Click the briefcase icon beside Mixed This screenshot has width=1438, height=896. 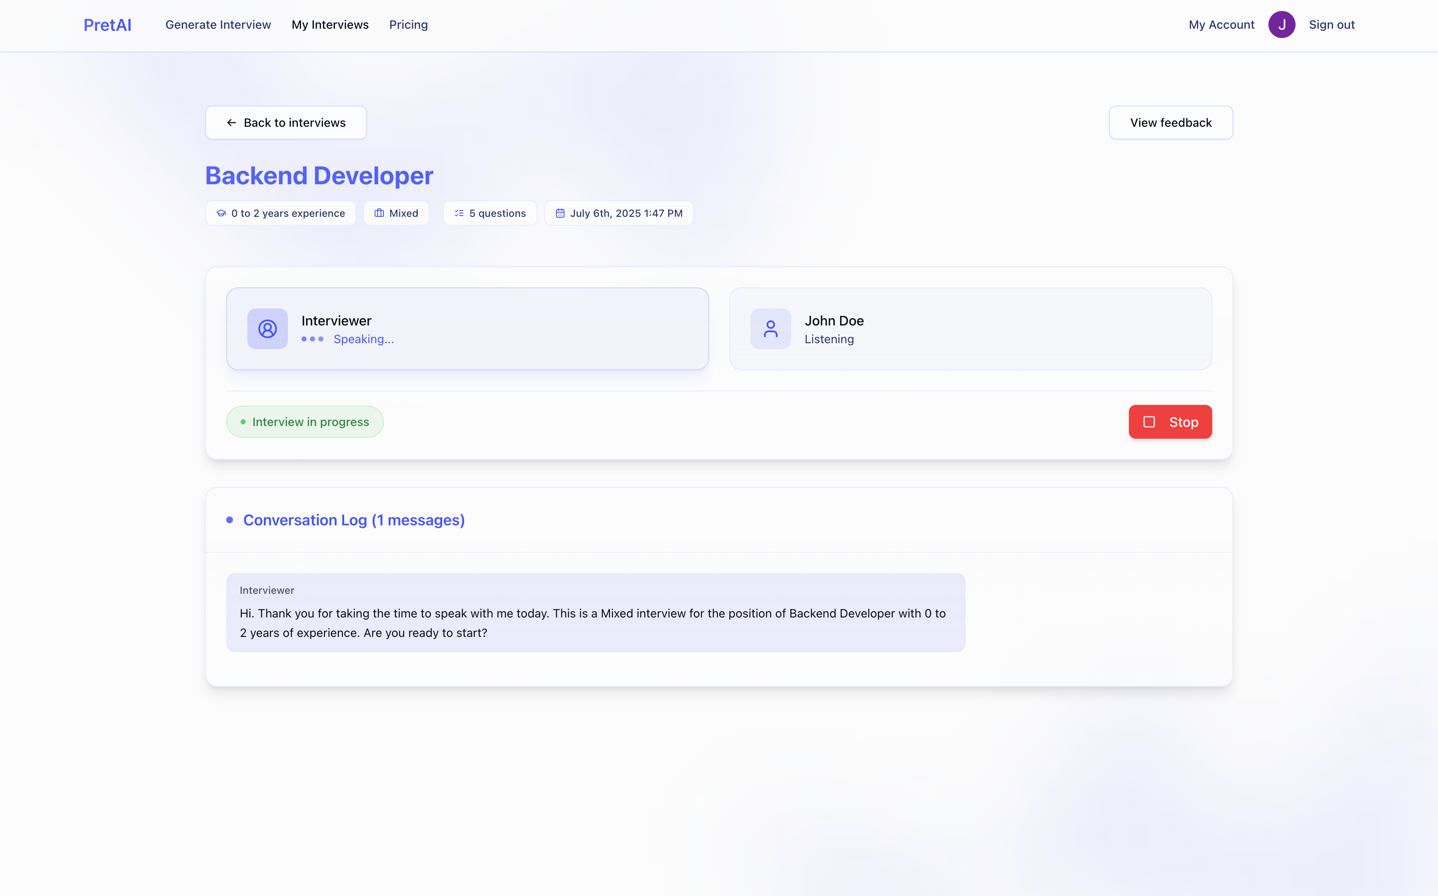pos(379,213)
